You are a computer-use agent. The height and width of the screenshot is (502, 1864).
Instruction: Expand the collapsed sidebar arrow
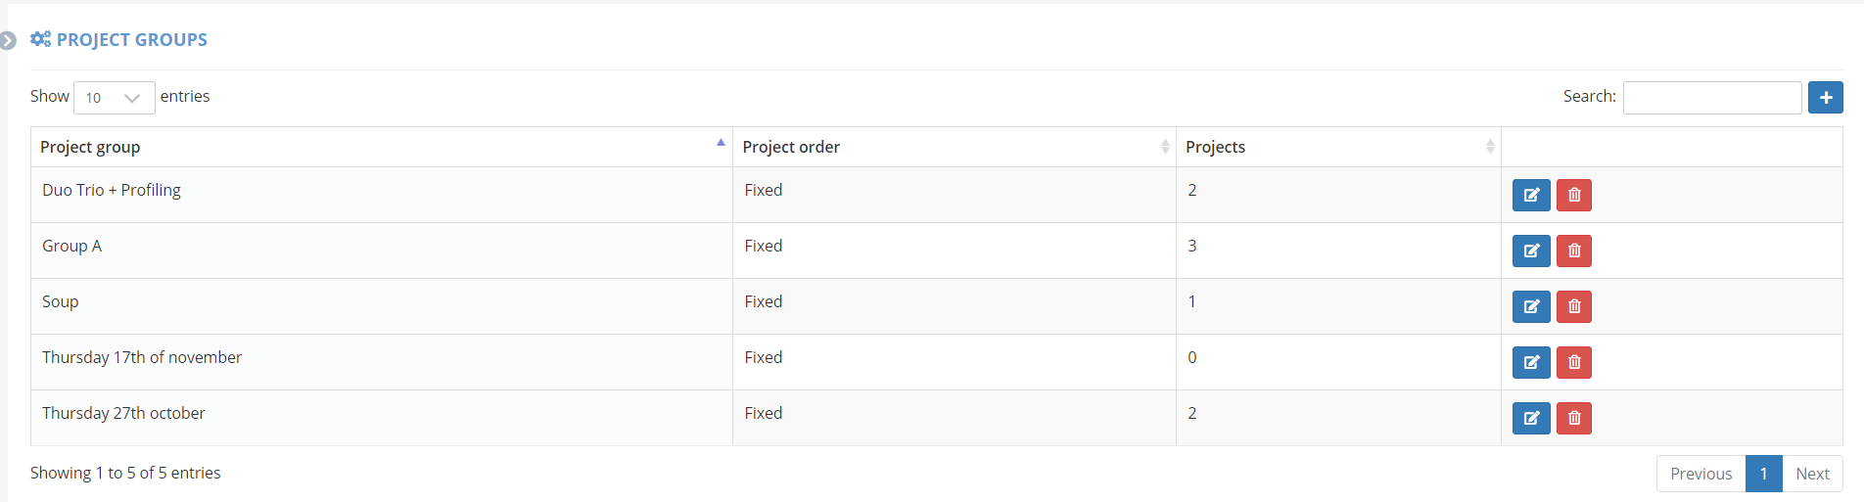(x=9, y=40)
